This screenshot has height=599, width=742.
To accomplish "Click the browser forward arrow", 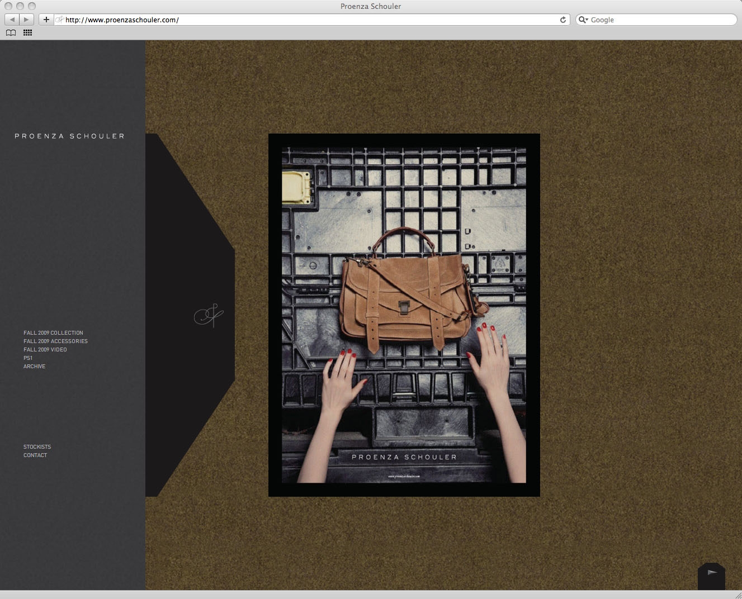I will pos(26,20).
